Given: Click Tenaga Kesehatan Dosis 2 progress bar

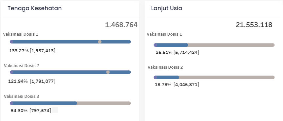Looking at the screenshot, I should coord(70,72).
